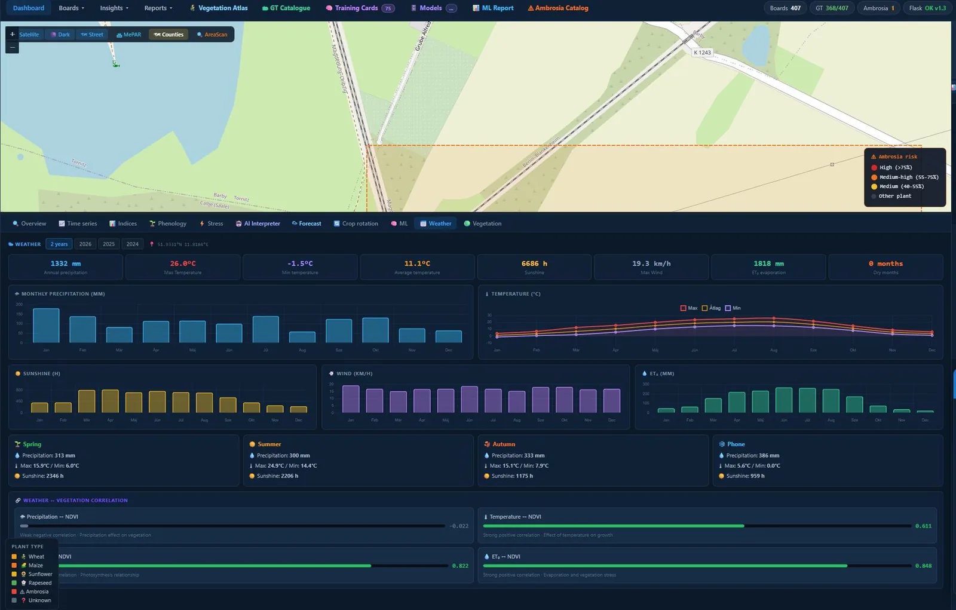The image size is (956, 610).
Task: Click the Flask OK v1.3 status badge
Action: pos(927,8)
